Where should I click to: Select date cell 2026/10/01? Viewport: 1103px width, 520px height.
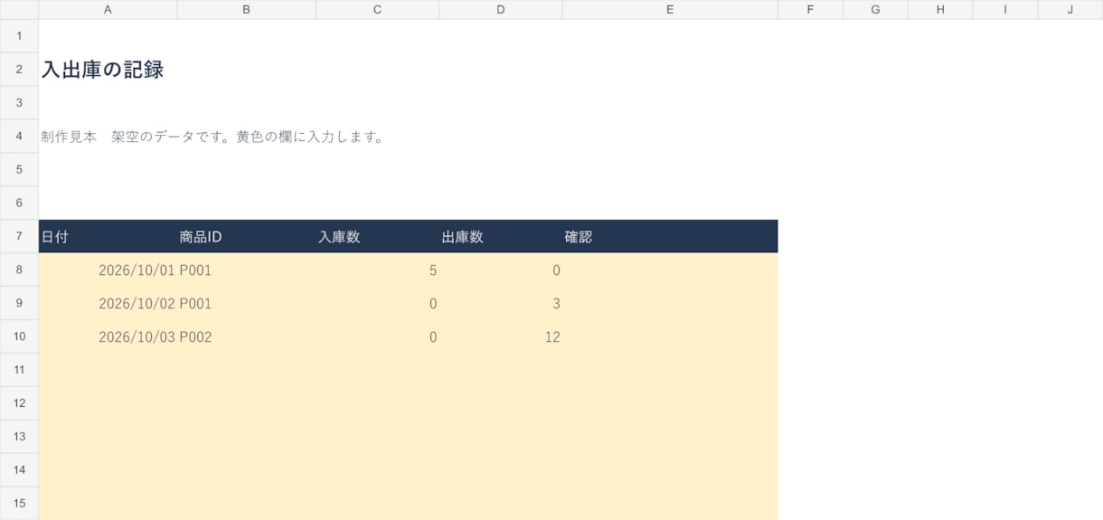(x=108, y=270)
